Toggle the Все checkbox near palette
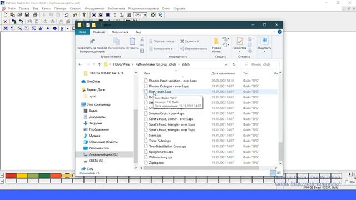The image size is (356, 200). coord(347,182)
